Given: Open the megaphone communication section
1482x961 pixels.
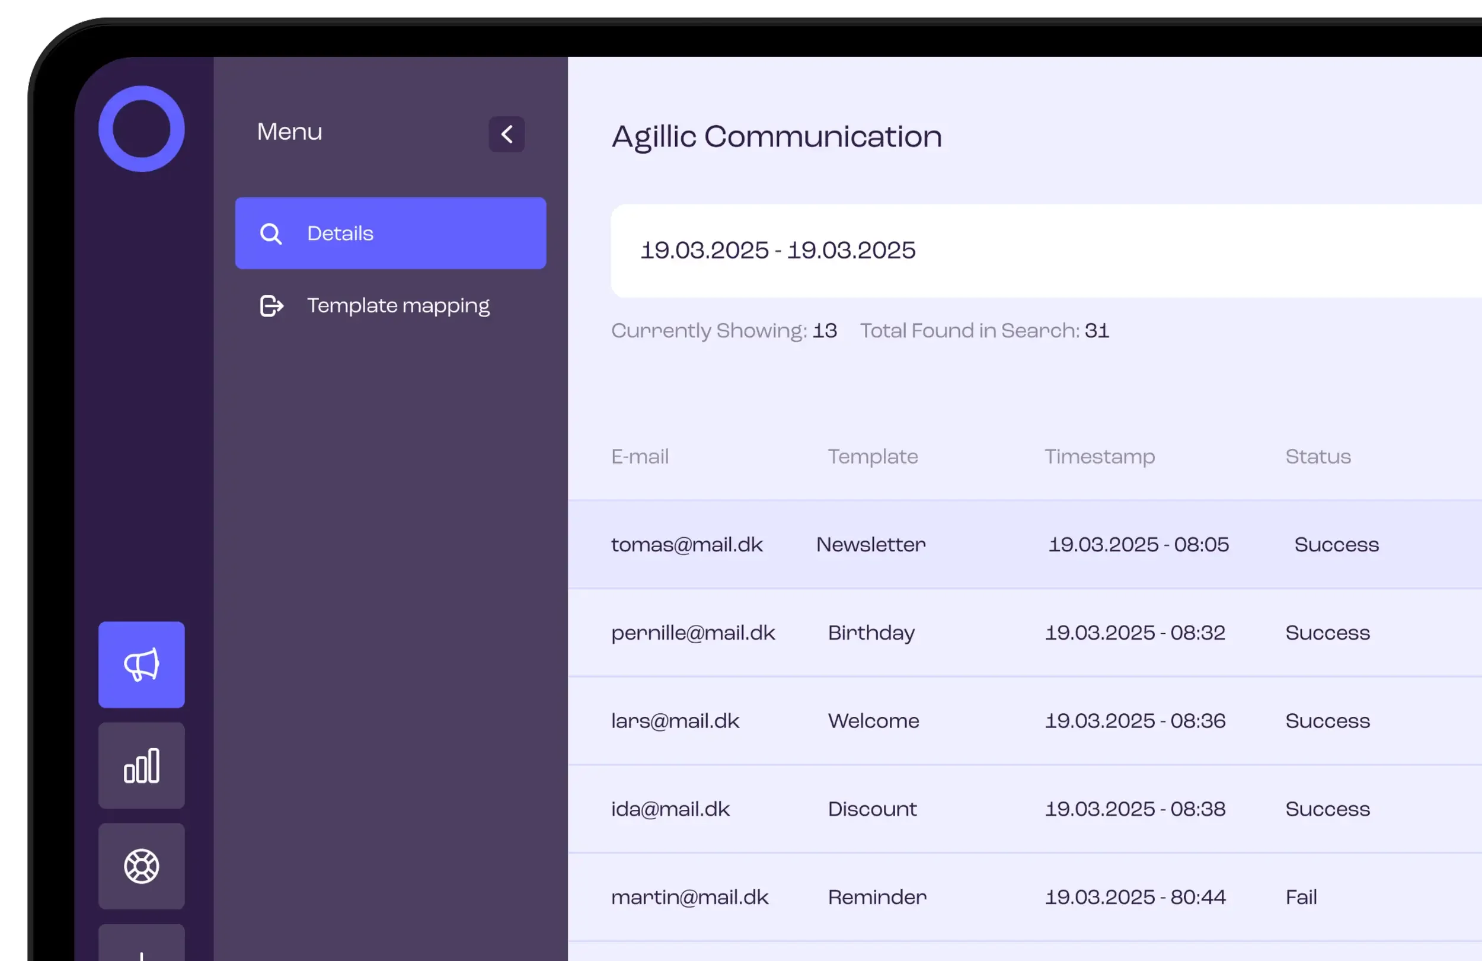Looking at the screenshot, I should point(141,665).
